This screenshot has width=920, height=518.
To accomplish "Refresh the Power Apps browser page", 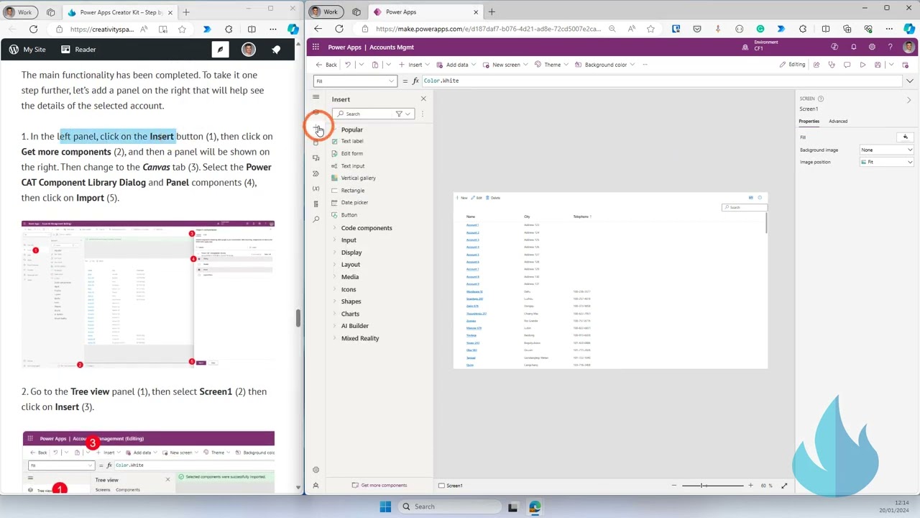I will click(x=339, y=29).
